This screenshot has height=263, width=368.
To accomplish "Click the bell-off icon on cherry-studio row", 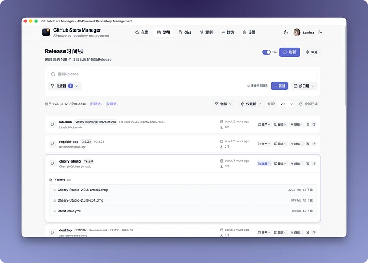I will pos(308,163).
